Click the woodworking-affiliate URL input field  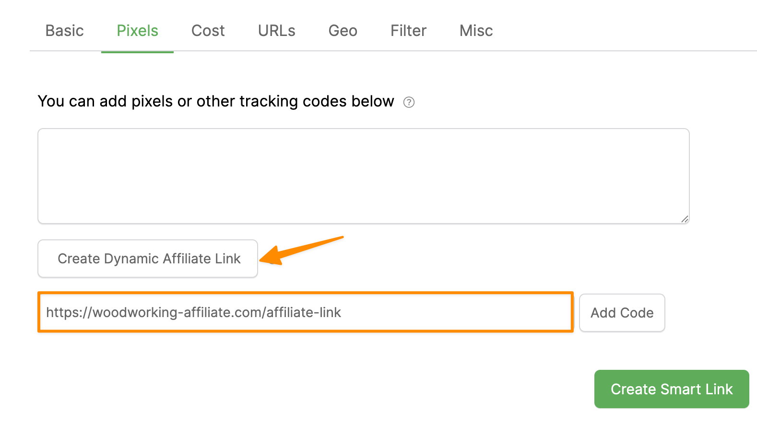306,312
